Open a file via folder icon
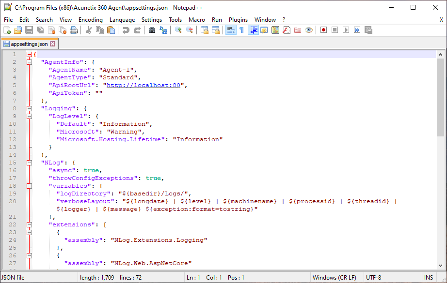 pyautogui.click(x=18, y=30)
